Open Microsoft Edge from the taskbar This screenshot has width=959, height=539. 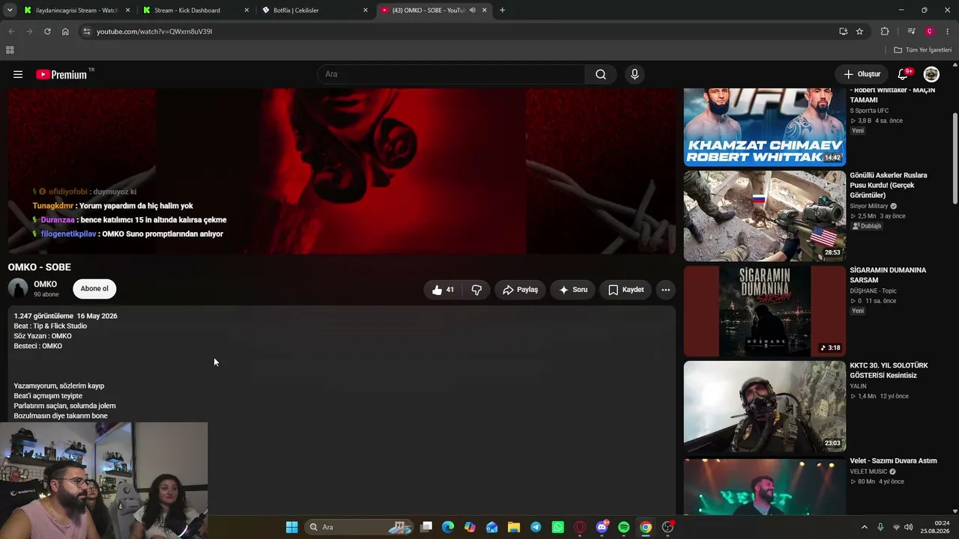448,527
